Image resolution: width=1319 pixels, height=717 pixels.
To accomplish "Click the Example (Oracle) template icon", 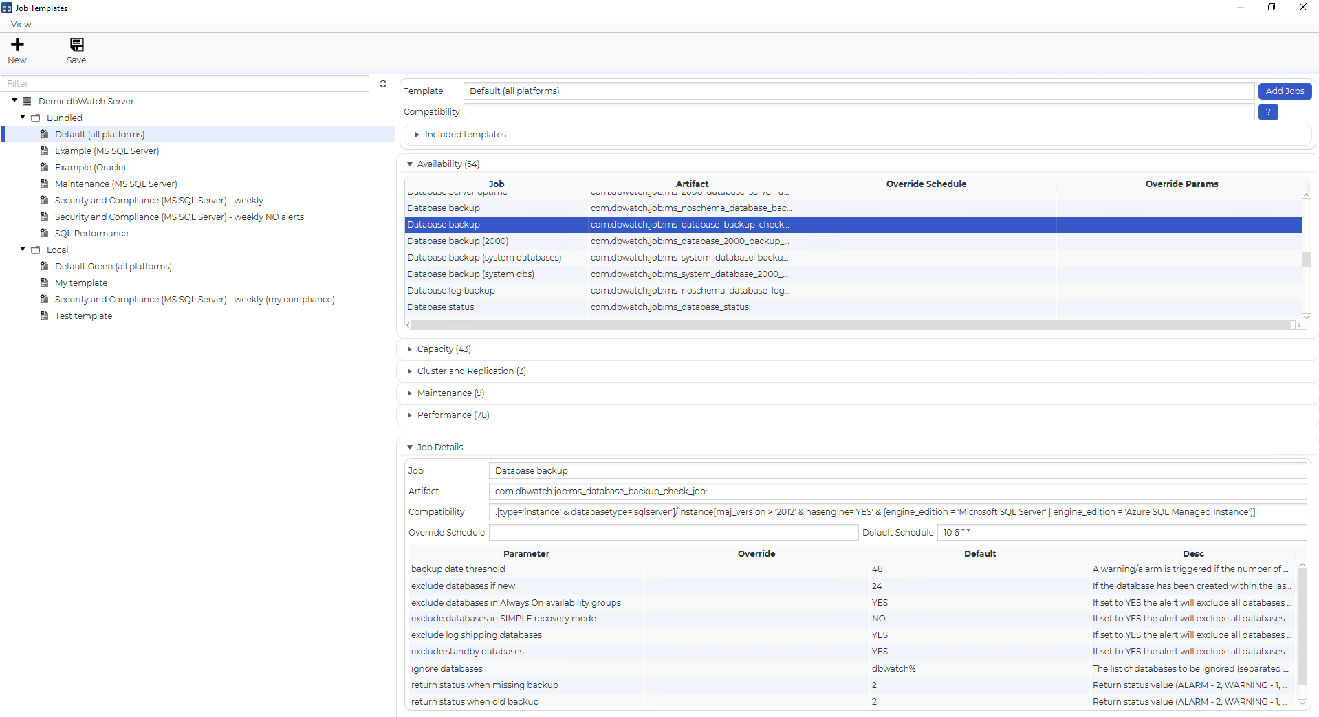I will click(x=45, y=167).
